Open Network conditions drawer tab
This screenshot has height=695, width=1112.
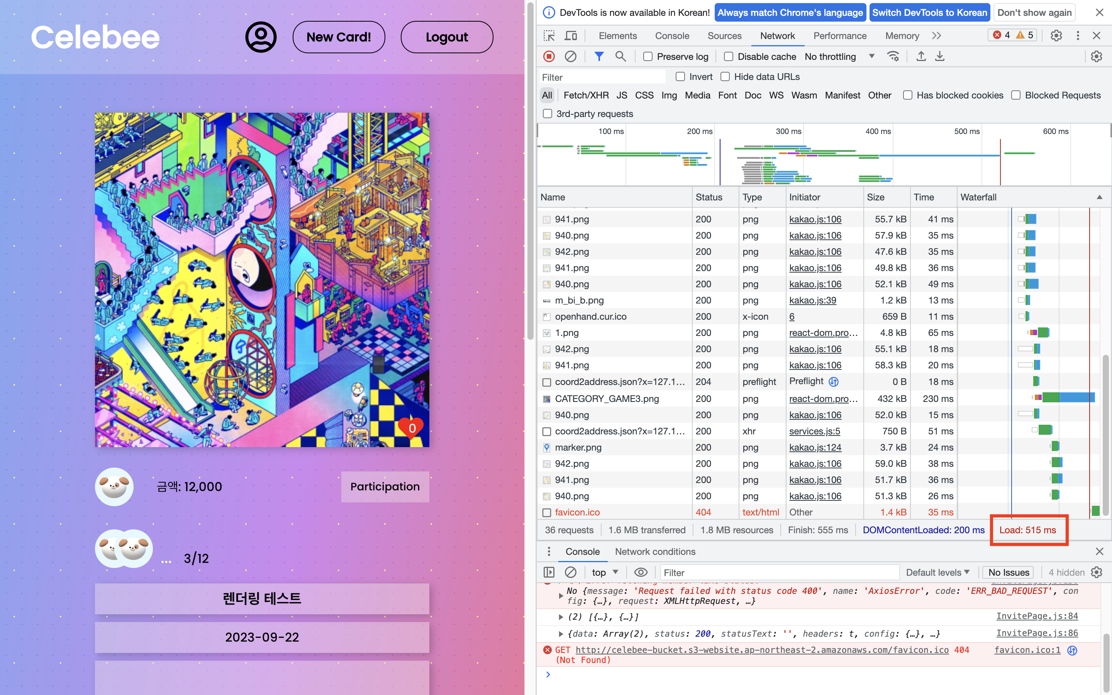[655, 552]
